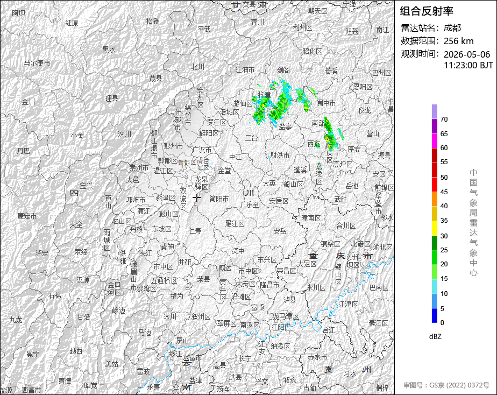Image resolution: width=497 pixels, height=395 pixels.
Task: Click the 资中 map label
Action: point(238,251)
